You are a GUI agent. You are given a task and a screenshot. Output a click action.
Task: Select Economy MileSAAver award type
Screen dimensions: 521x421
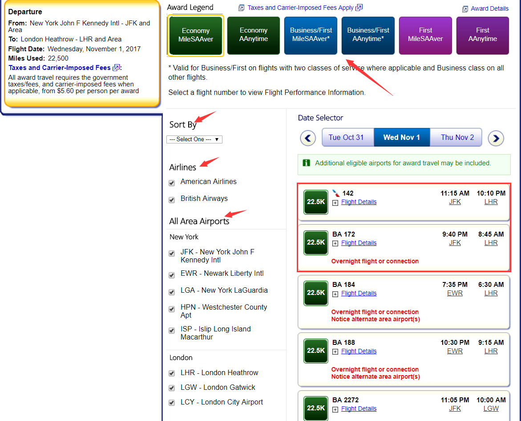click(196, 35)
